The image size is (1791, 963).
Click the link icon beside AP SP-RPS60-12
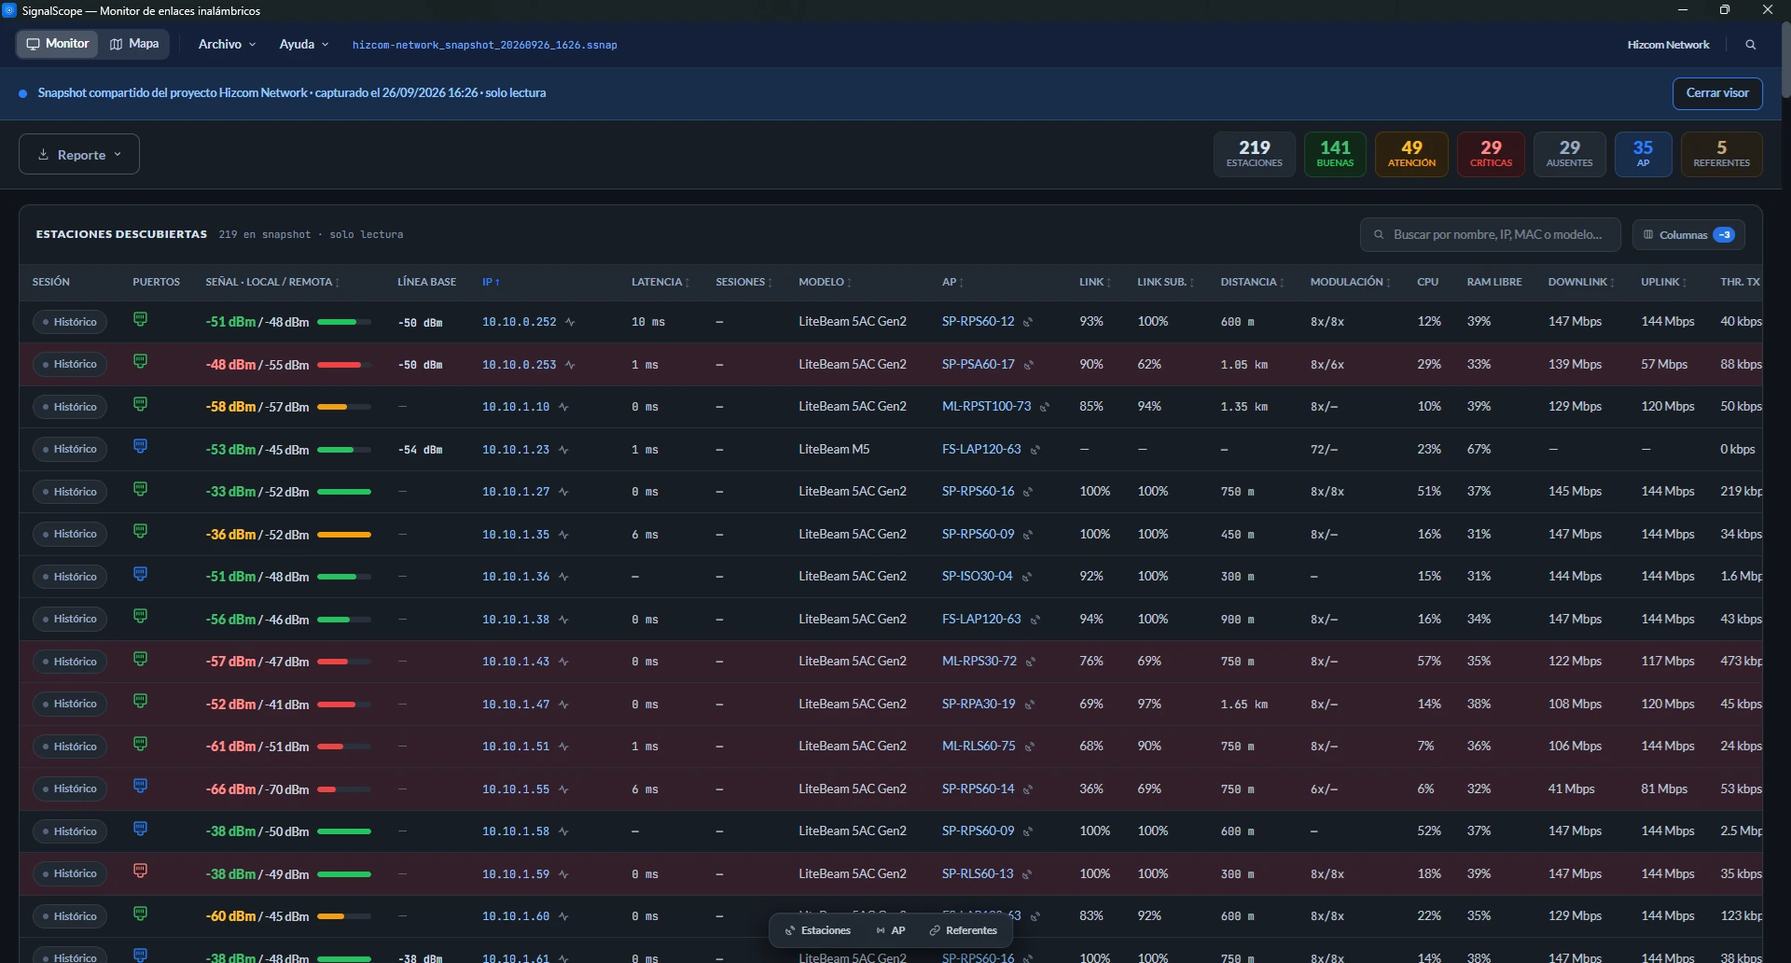(x=1028, y=323)
